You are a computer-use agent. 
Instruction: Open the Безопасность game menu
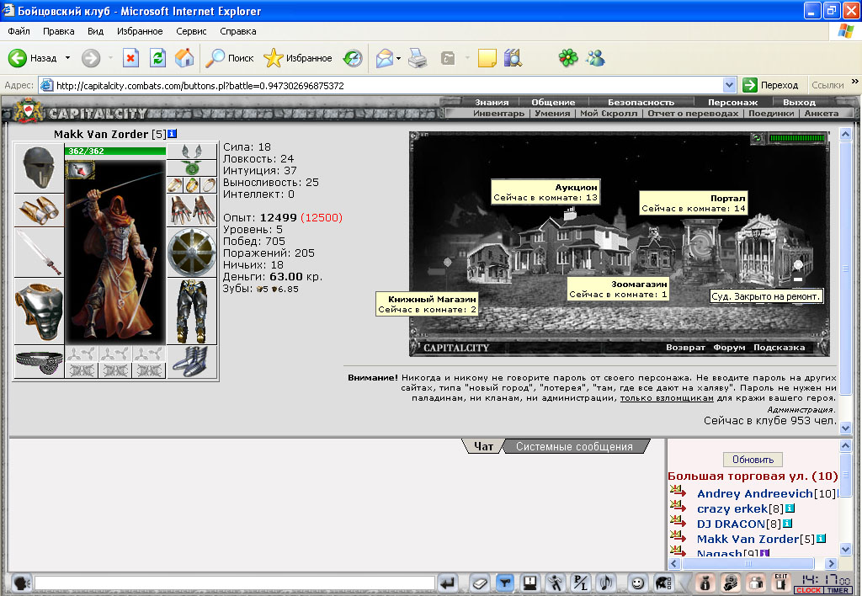pos(641,102)
